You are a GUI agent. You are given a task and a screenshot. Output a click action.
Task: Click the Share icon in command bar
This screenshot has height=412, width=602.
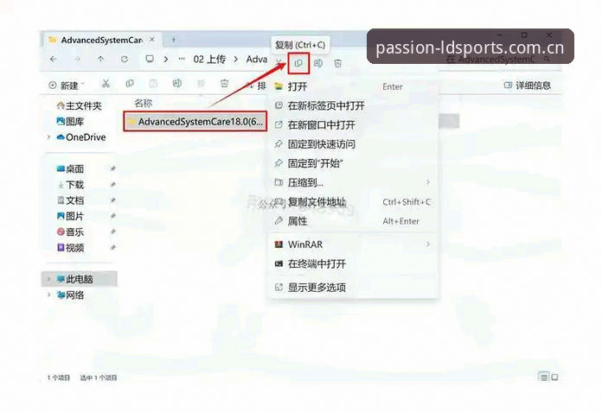[201, 84]
